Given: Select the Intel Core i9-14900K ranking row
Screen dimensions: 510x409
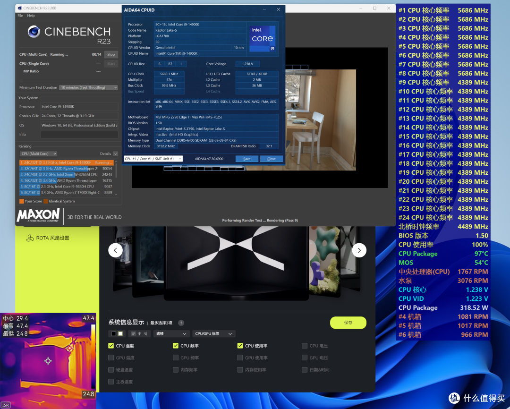Looking at the screenshot, I should tap(67, 162).
